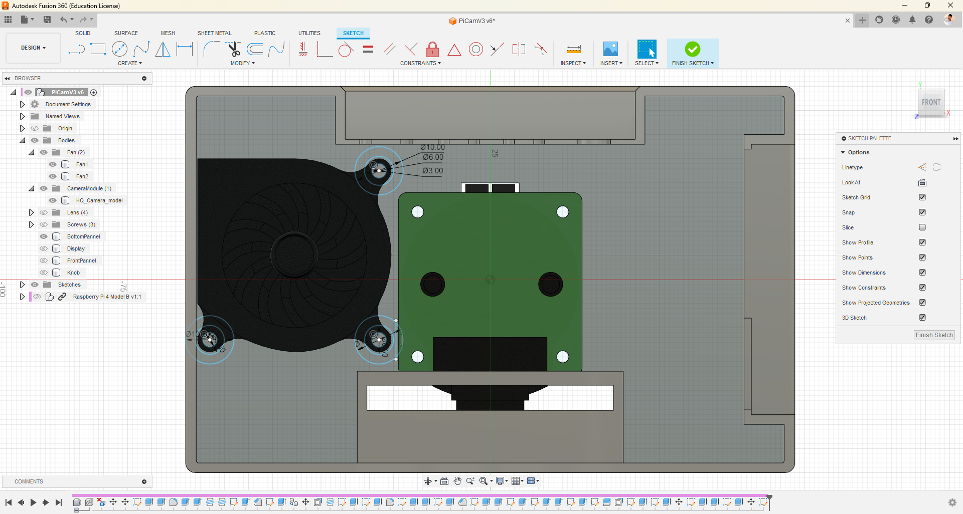This screenshot has height=514, width=963.
Task: Open the SURFACE tab
Action: pos(126,33)
